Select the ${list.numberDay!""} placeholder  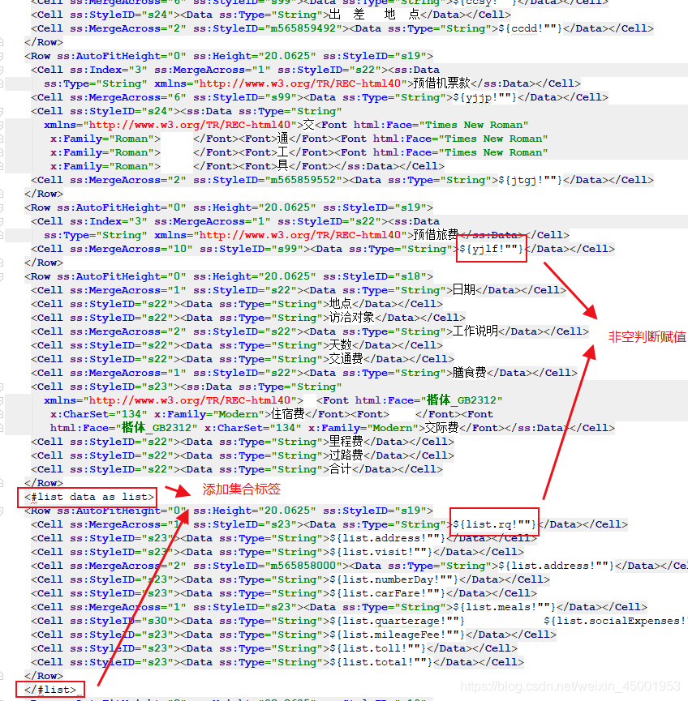coord(394,580)
